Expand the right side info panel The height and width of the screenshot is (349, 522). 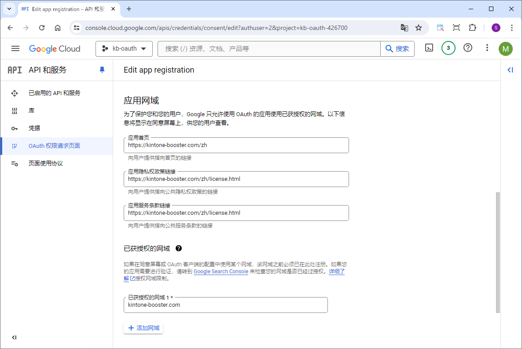point(510,70)
